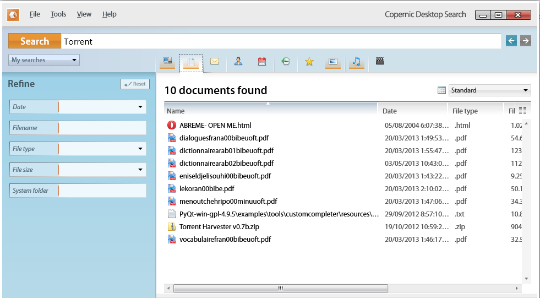The height and width of the screenshot is (298, 540).
Task: Click the horizontal scrollbar left arrow
Action: point(168,288)
